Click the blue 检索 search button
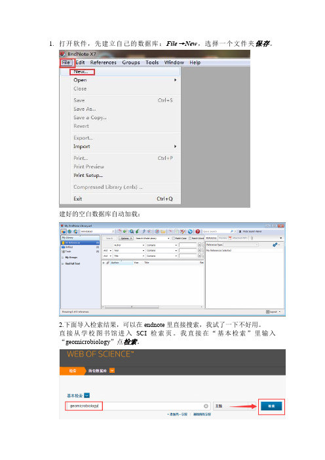This screenshot has height=460, width=325. 271,406
